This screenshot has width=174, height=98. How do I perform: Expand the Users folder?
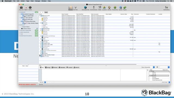tap(41, 52)
